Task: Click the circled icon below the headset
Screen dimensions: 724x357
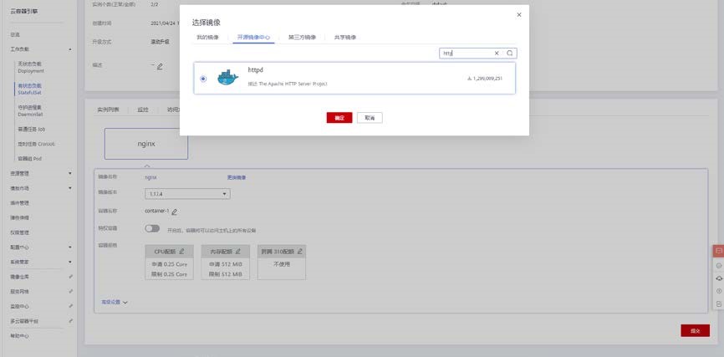Action: point(718,291)
